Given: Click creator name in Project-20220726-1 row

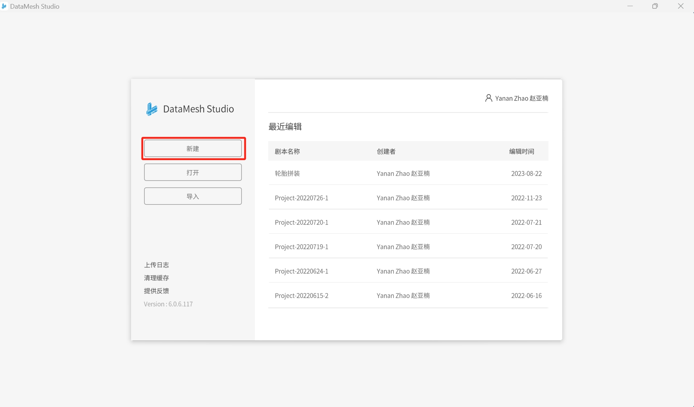Looking at the screenshot, I should [403, 198].
